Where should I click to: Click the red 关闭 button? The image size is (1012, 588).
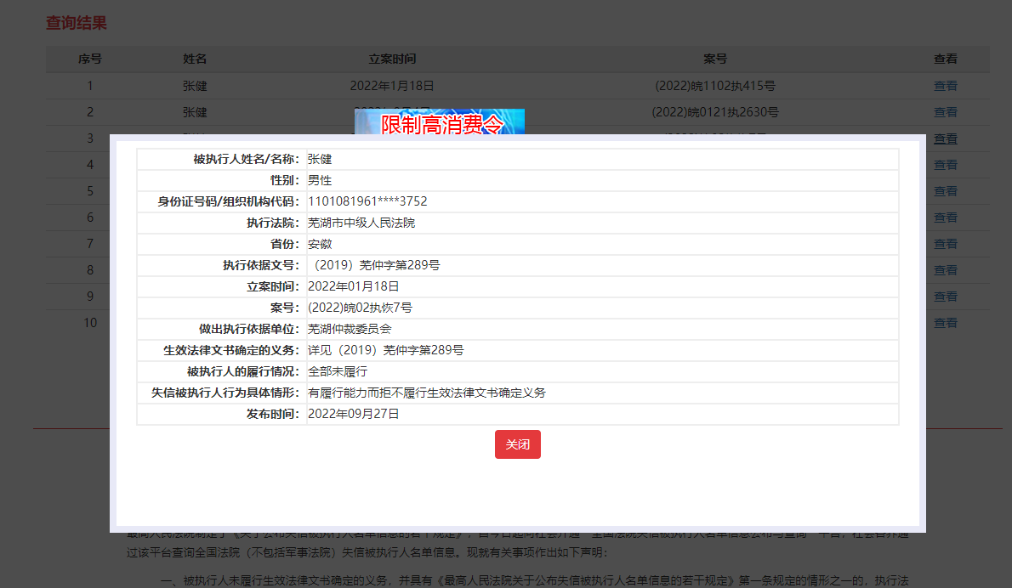(x=518, y=444)
